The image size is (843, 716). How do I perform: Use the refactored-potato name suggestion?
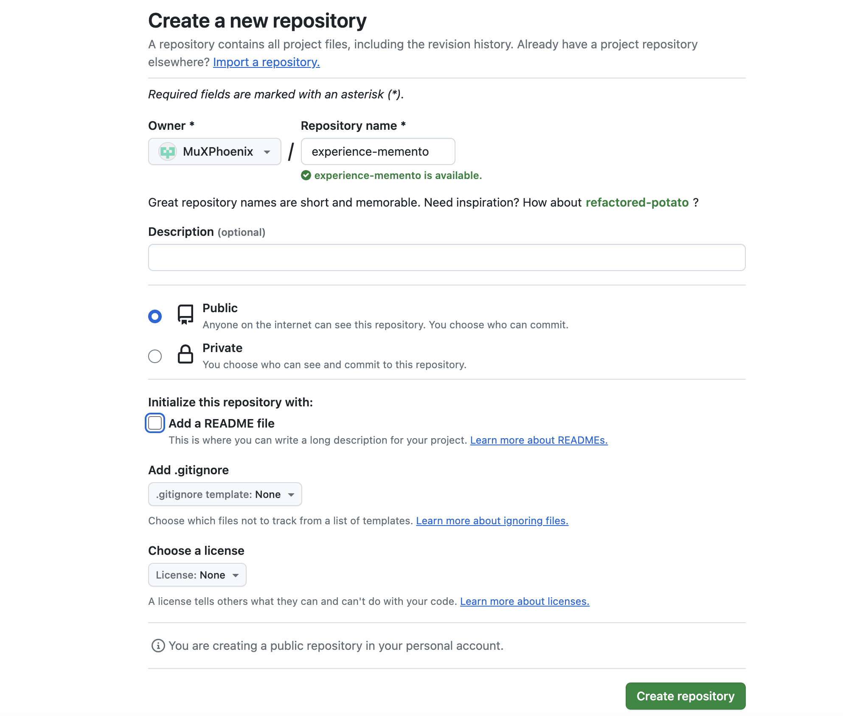point(637,202)
